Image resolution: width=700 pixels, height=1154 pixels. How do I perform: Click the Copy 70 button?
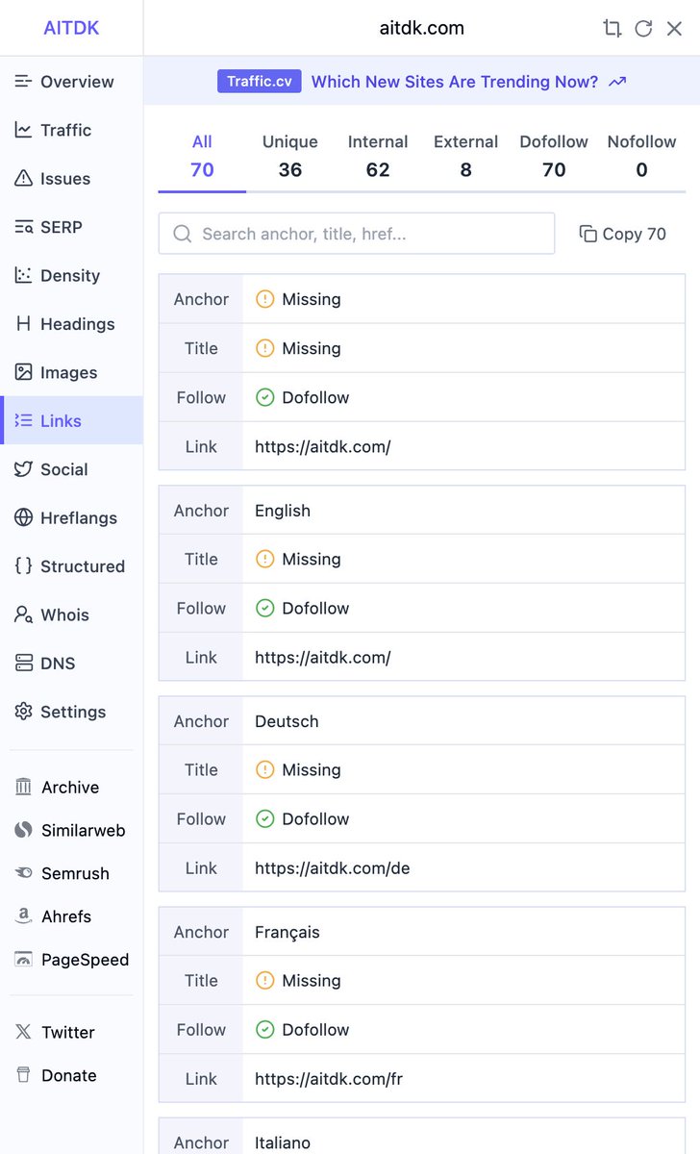click(622, 234)
